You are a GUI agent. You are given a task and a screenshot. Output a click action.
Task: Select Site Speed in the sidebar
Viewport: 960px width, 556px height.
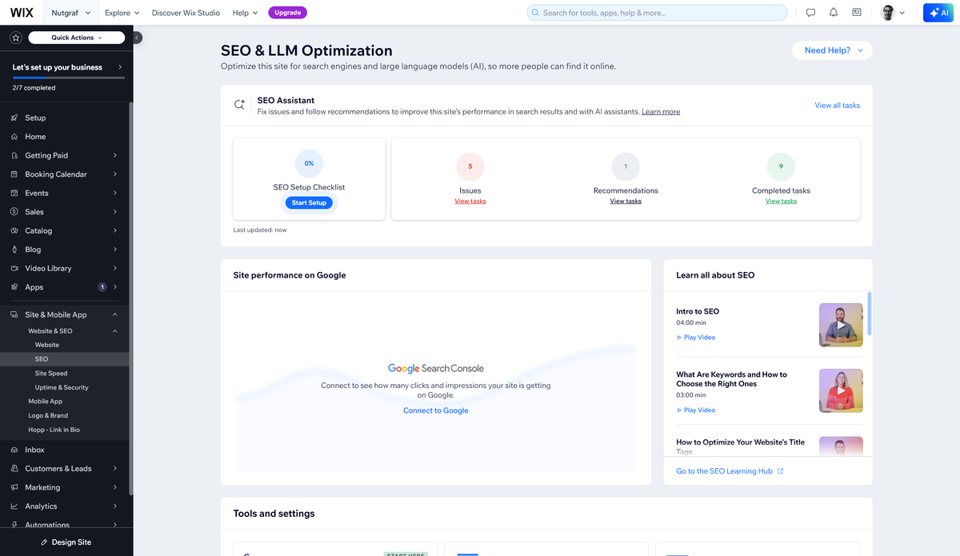click(51, 374)
